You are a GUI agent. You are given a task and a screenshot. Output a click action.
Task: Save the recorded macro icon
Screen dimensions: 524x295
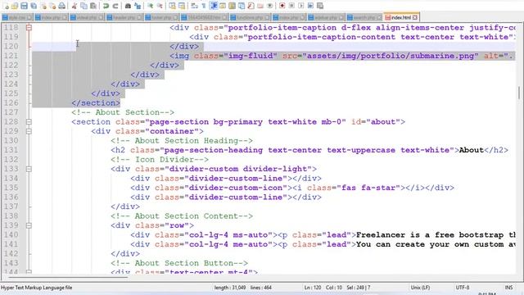click(320, 6)
